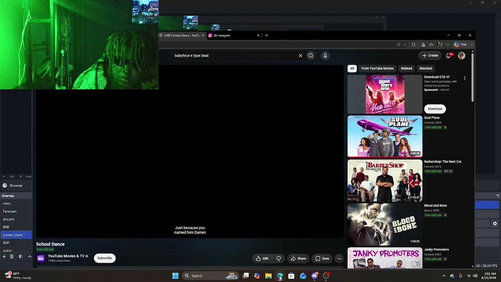The height and width of the screenshot is (282, 501).
Task: Open options menu for GTA VI ad
Action: click(x=465, y=78)
